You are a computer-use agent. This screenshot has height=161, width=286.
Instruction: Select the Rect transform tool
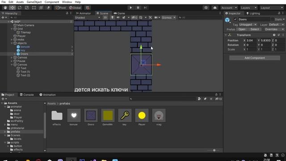(34, 8)
